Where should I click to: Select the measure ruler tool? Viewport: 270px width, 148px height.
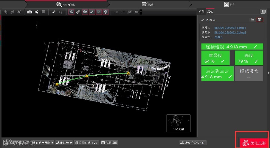click(54, 12)
